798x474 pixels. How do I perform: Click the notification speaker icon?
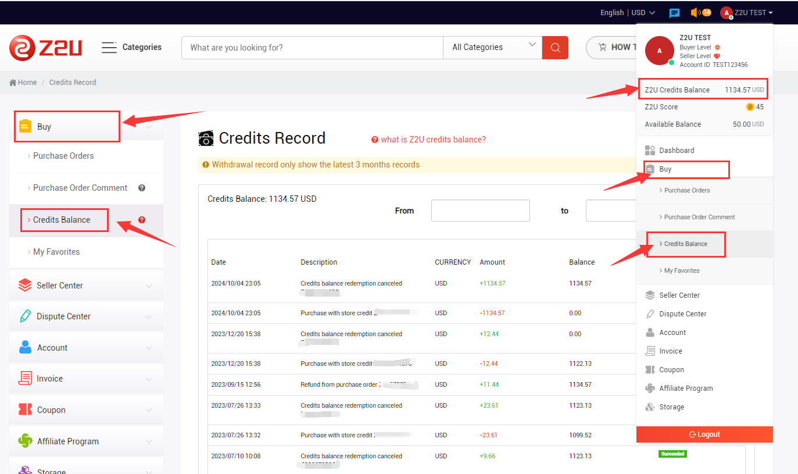tap(695, 13)
